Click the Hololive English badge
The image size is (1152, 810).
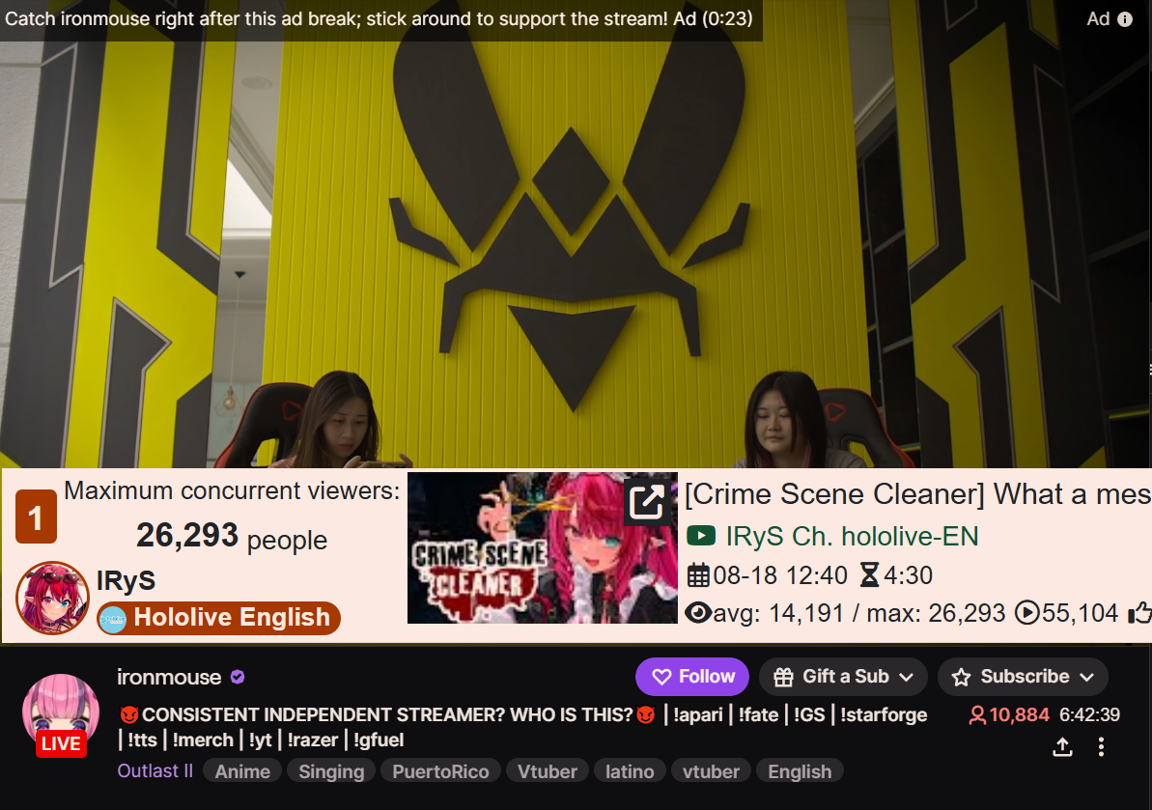[x=219, y=618]
